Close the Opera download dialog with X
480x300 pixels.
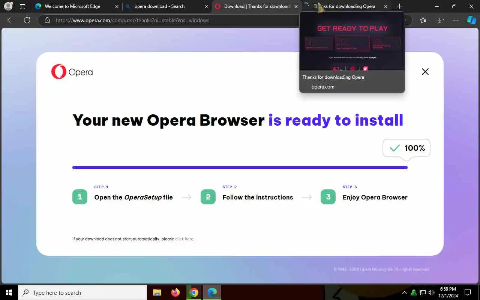coord(425,72)
